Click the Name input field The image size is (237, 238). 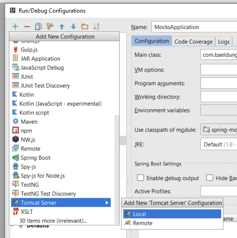(x=194, y=27)
